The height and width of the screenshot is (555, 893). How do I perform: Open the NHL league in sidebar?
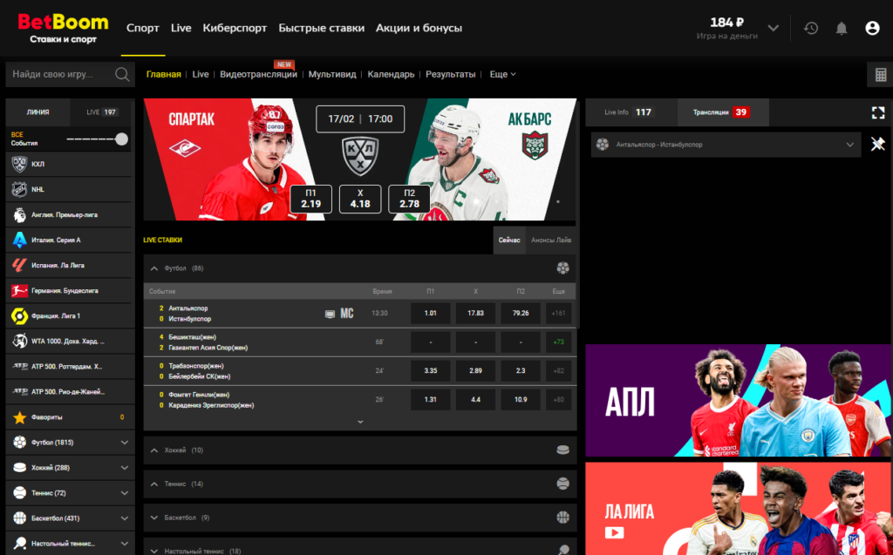[68, 190]
